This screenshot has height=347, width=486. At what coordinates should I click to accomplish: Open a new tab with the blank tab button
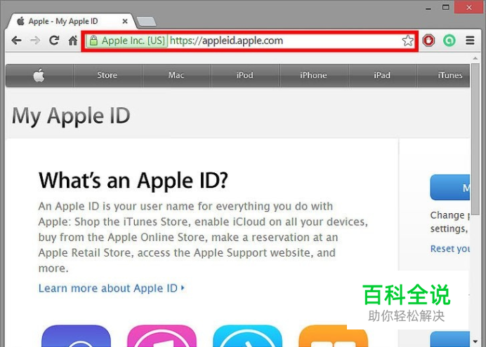146,22
